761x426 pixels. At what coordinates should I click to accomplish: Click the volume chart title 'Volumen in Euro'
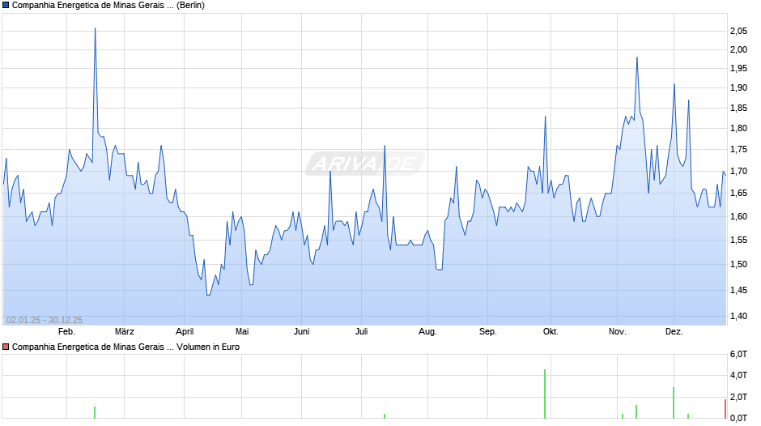click(x=208, y=347)
